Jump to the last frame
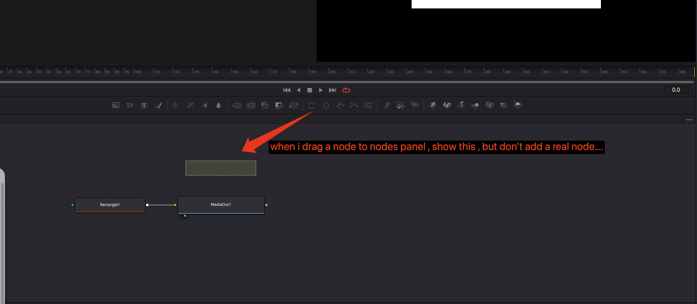This screenshot has width=697, height=304. pyautogui.click(x=332, y=90)
